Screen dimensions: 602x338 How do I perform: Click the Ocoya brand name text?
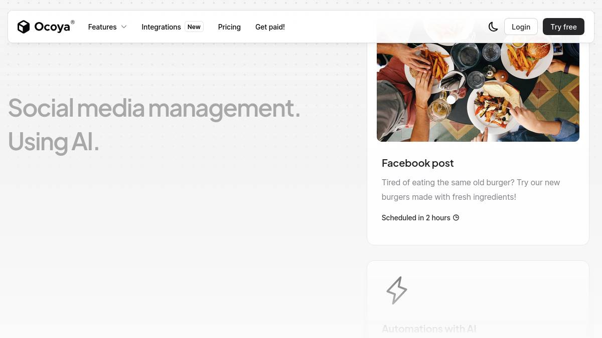[x=52, y=27]
